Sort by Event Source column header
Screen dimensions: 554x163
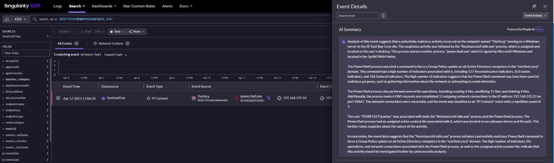point(201,87)
